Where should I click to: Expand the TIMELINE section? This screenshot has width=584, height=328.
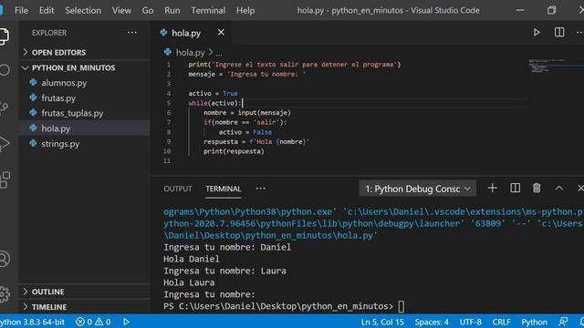[85, 307]
